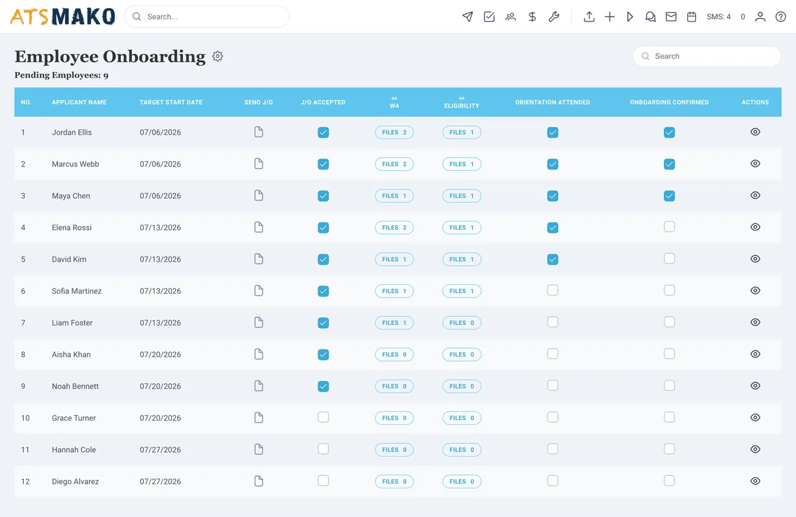The height and width of the screenshot is (517, 796).
Task: Open the mail envelope icon
Action: point(671,17)
